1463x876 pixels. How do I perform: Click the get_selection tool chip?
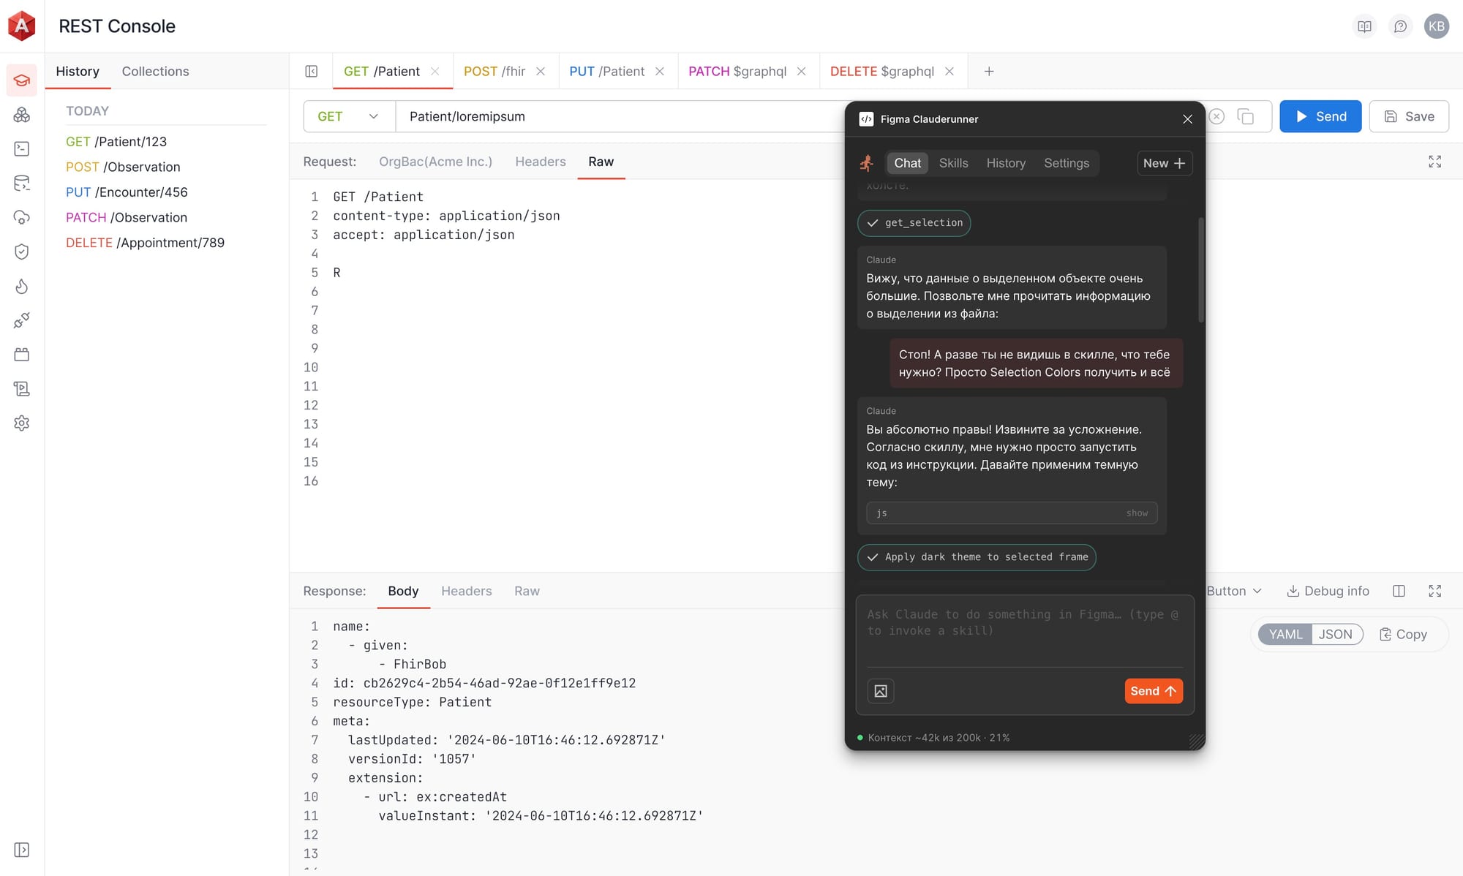pos(914,223)
